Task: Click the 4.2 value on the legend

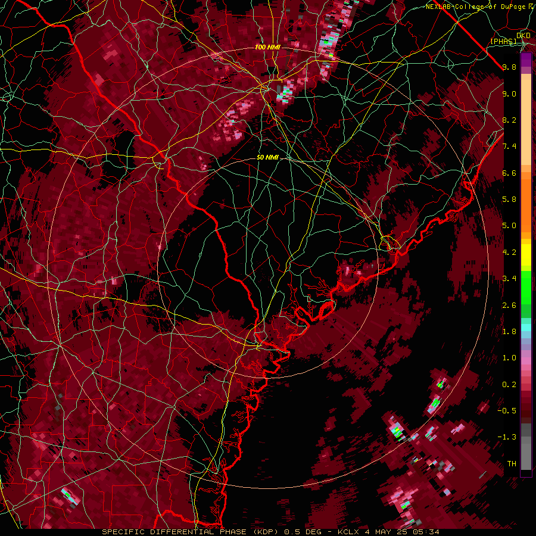Action: pos(509,253)
